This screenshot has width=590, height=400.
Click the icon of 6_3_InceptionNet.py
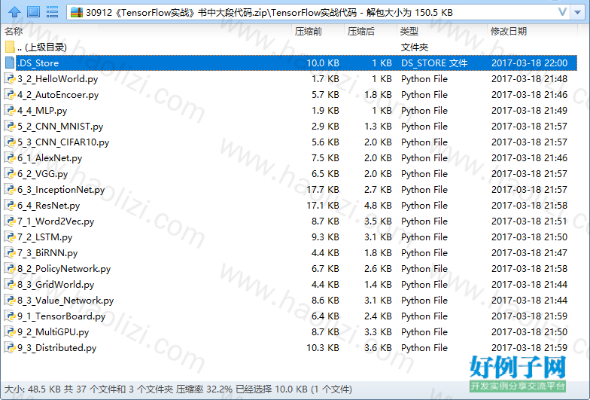click(x=9, y=190)
